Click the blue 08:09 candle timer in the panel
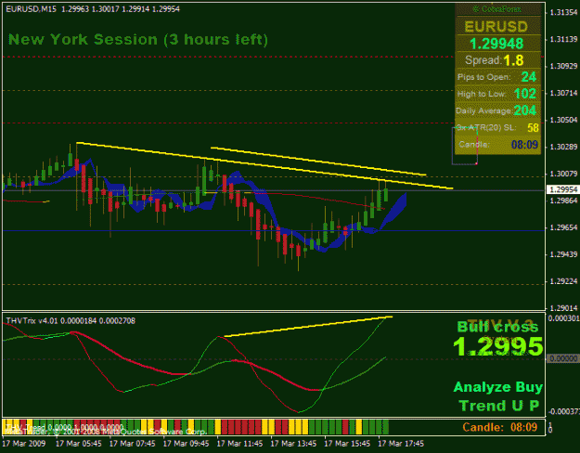 click(524, 144)
